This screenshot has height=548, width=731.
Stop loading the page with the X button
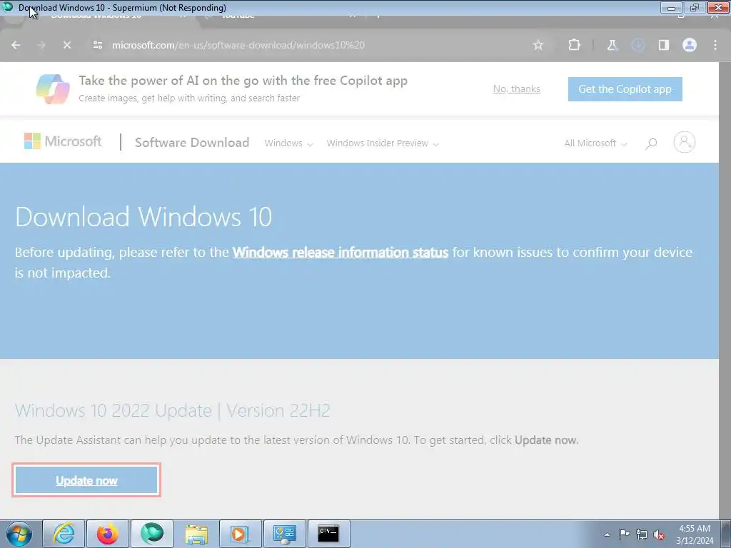pyautogui.click(x=67, y=45)
